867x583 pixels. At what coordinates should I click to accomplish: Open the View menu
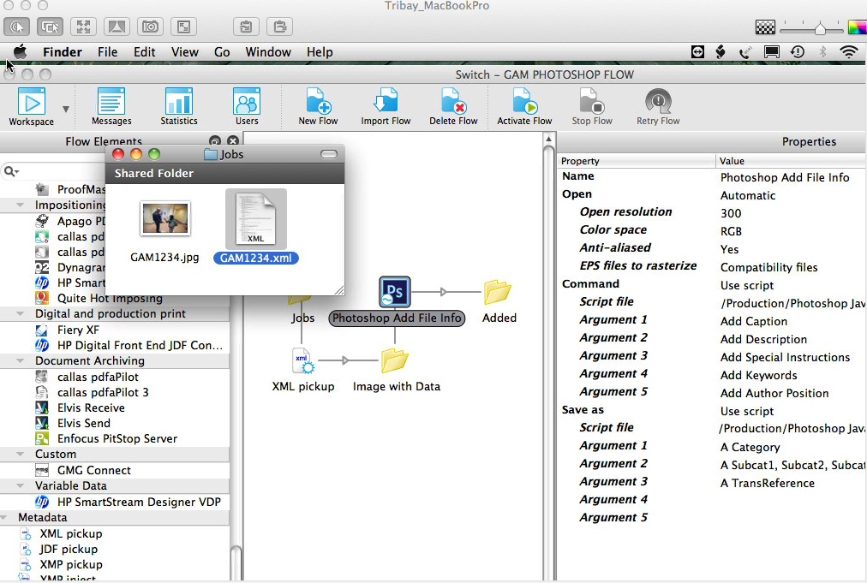tap(185, 52)
